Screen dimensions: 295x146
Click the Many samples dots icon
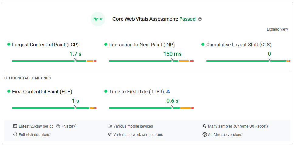[x=204, y=126]
